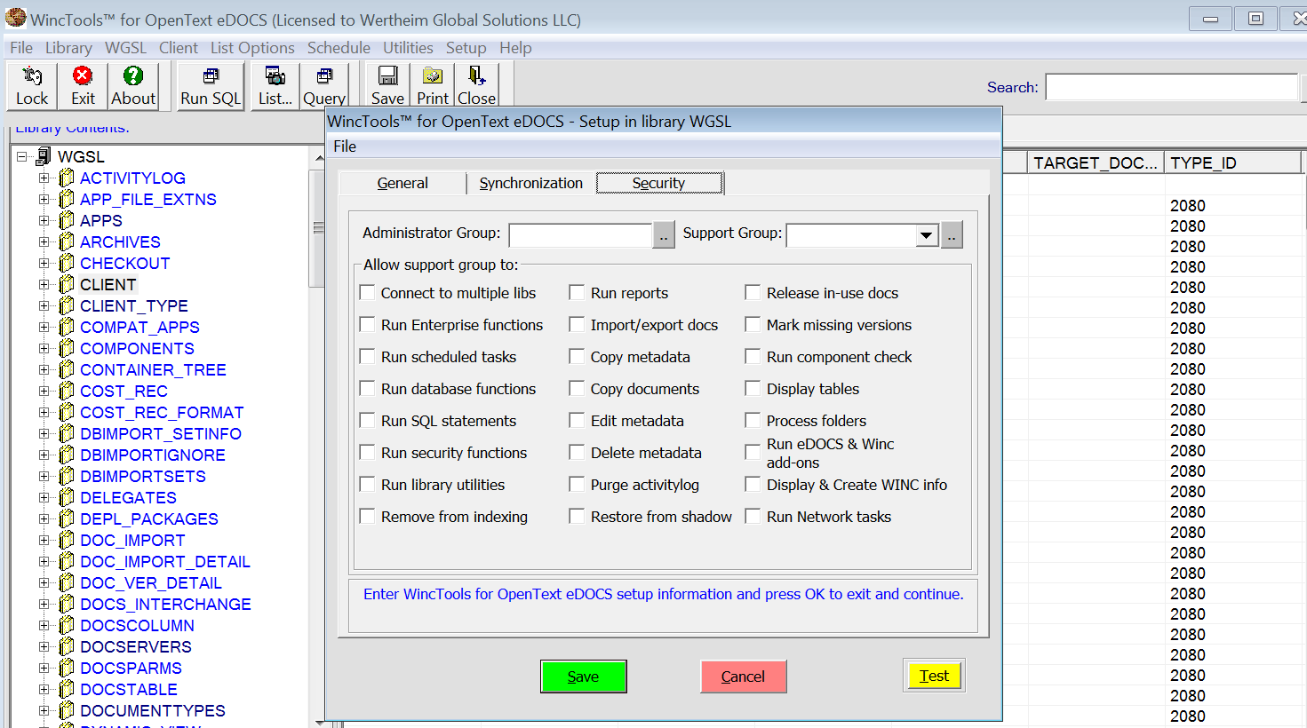The width and height of the screenshot is (1307, 728).
Task: Open the Setup dialog File menu
Action: pyautogui.click(x=345, y=146)
